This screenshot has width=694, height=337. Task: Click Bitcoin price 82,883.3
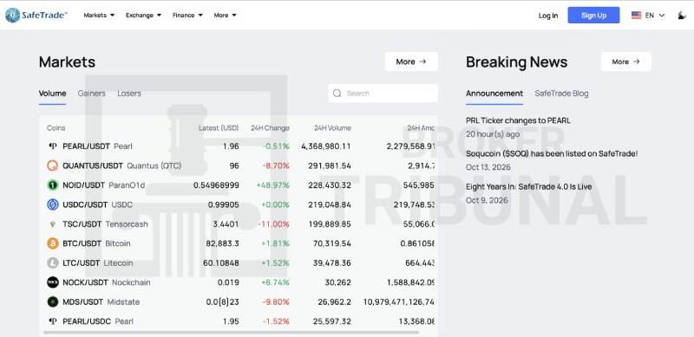(222, 243)
